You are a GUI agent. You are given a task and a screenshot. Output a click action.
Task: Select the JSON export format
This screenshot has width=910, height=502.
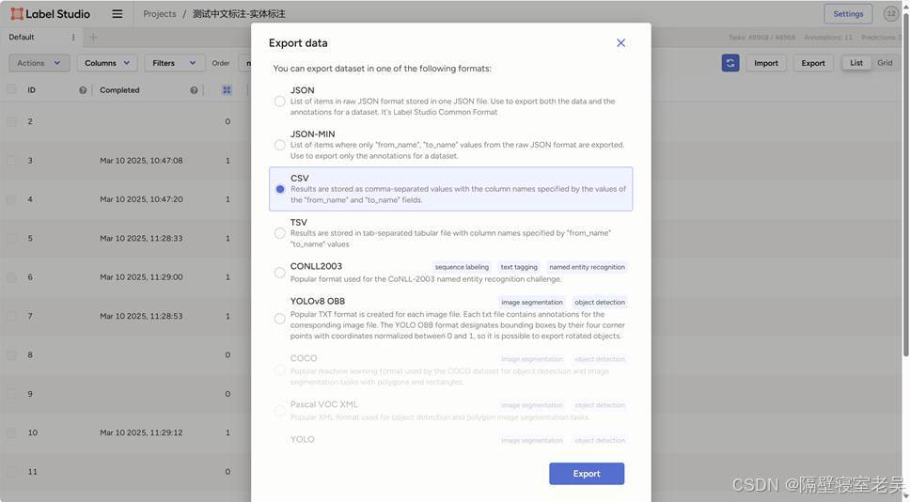(280, 101)
